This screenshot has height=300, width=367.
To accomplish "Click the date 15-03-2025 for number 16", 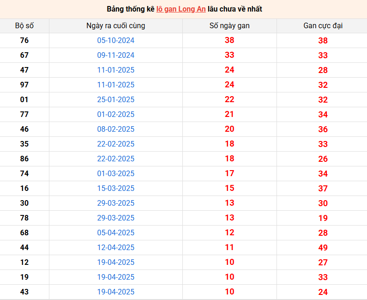I will tap(115, 189).
